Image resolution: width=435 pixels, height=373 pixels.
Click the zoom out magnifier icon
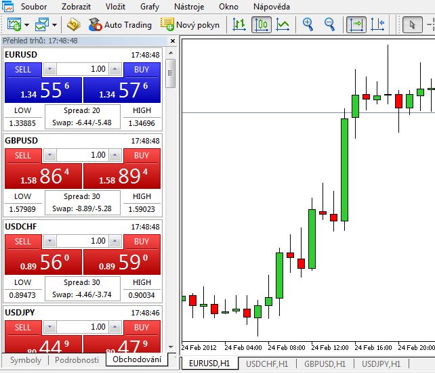[329, 24]
